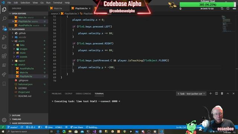
Task: Open the Windows Start menu
Action: (x=3, y=131)
